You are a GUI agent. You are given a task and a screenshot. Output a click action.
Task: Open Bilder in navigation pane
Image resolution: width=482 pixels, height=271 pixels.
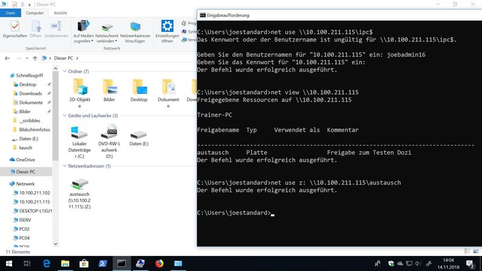pos(25,111)
